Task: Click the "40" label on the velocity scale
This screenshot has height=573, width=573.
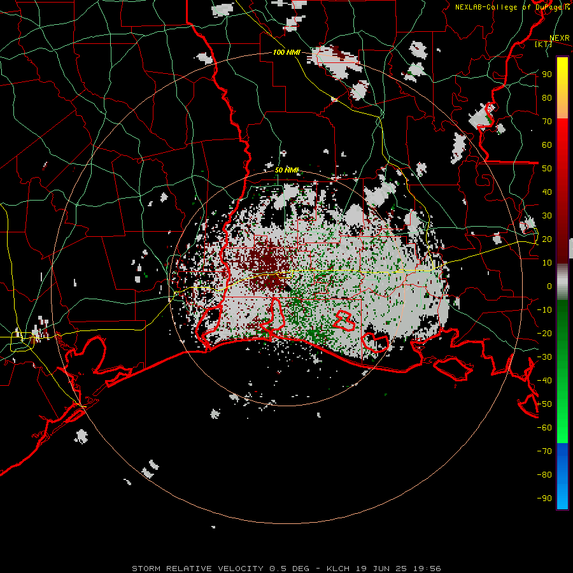Action: point(547,192)
